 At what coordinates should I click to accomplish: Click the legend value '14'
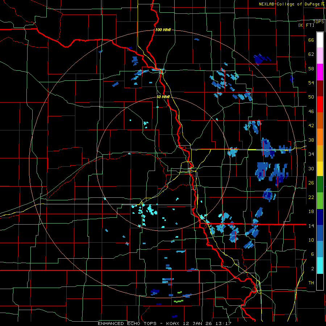tap(311, 226)
